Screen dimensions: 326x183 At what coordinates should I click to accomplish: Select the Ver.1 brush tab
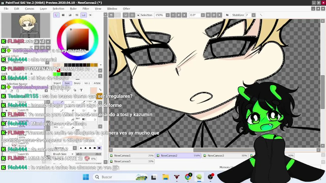point(87,83)
